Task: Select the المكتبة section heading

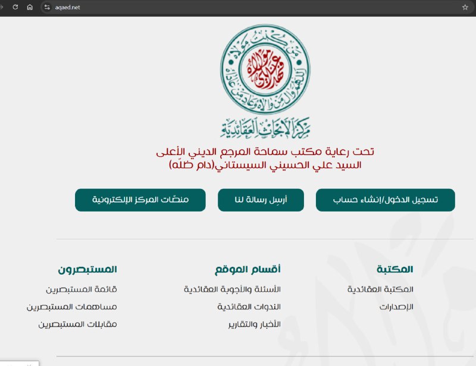Action: (395, 269)
